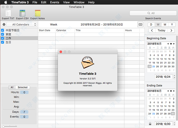Click the current-month dot in Ending Date calendar
This screenshot has width=178, height=128.
171,91
